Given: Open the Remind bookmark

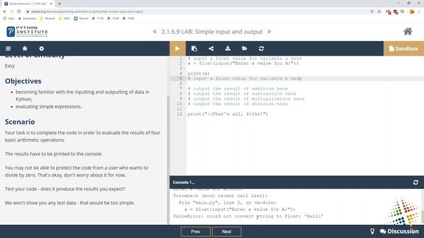Looking at the screenshot, I should [81, 19].
